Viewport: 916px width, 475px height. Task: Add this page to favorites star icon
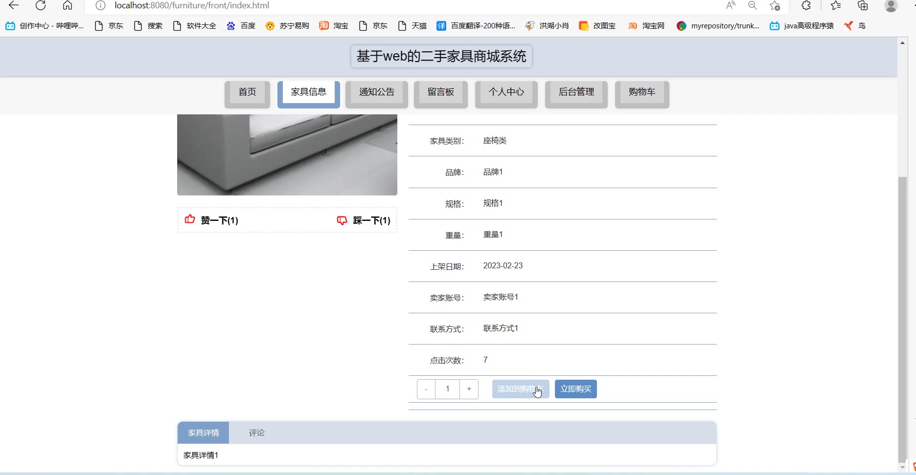click(775, 5)
